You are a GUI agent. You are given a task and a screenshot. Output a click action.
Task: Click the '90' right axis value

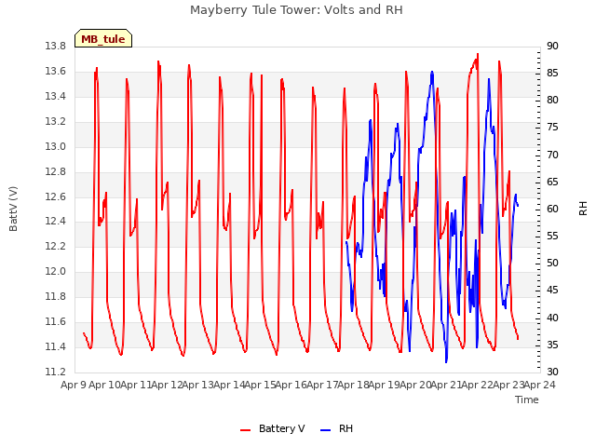coord(552,47)
